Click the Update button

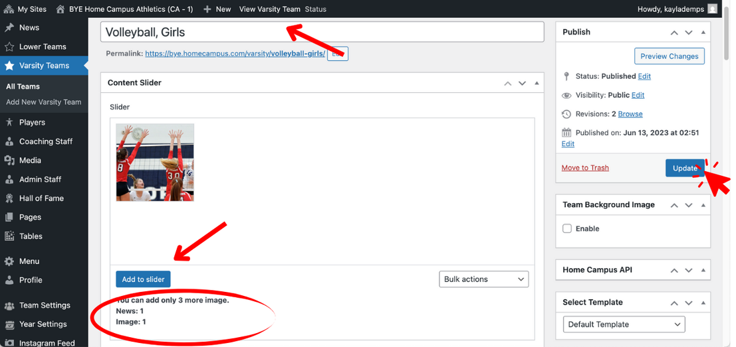click(684, 169)
